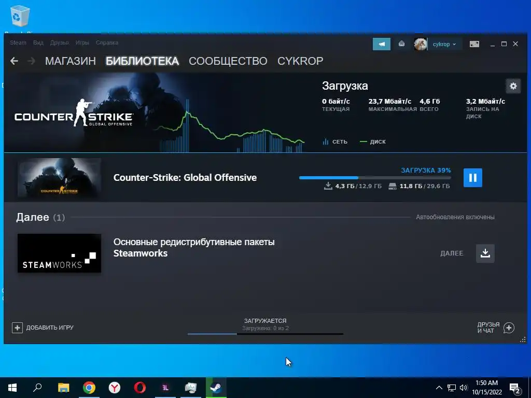531x398 pixels.
Task: Pause the Counter-Strike download
Action: pyautogui.click(x=473, y=178)
